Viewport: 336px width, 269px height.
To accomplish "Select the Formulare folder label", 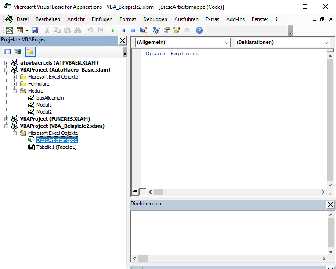I will [x=39, y=84].
